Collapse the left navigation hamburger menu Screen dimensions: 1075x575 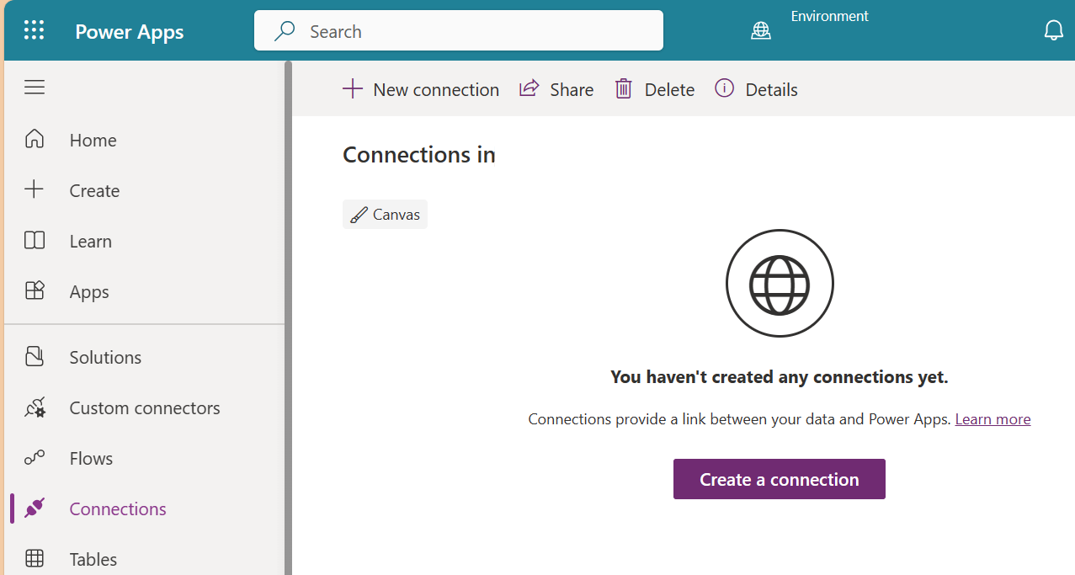click(x=35, y=88)
